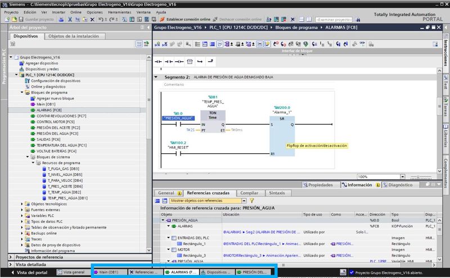This screenshot has height=278, width=450.
Task: Switch to Main (OB1) editor in taskbar
Action: [x=110, y=272]
